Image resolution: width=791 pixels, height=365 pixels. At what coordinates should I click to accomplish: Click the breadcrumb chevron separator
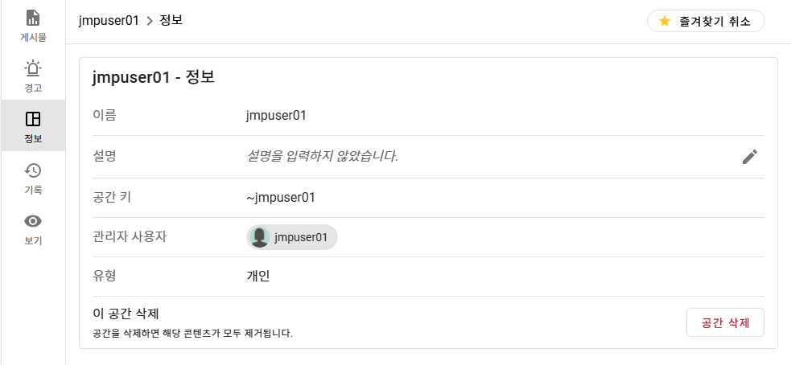coord(150,21)
